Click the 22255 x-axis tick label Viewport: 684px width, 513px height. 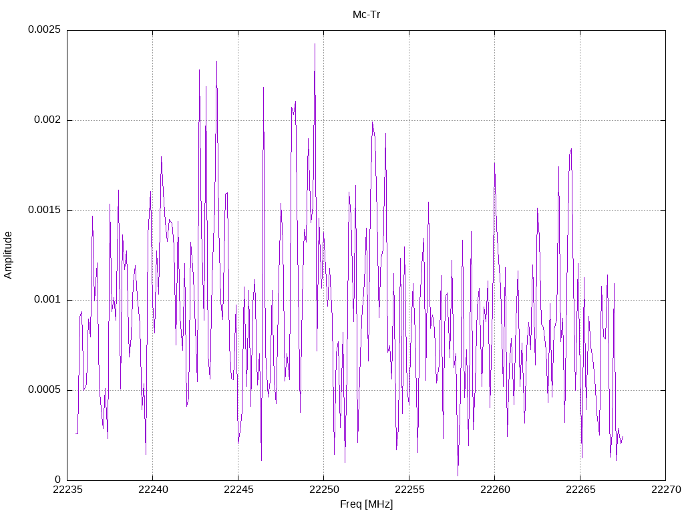[409, 490]
